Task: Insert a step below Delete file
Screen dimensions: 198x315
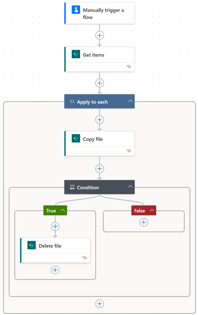Action: 55,270
